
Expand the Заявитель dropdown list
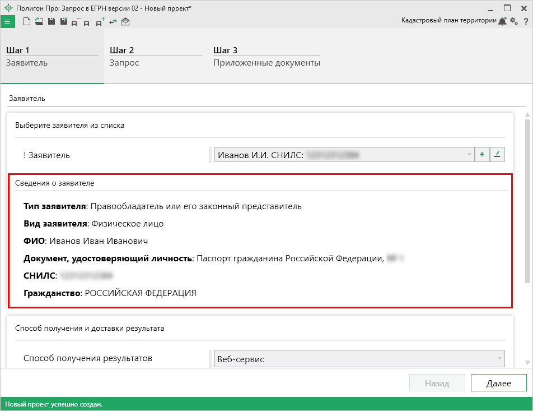coord(469,155)
